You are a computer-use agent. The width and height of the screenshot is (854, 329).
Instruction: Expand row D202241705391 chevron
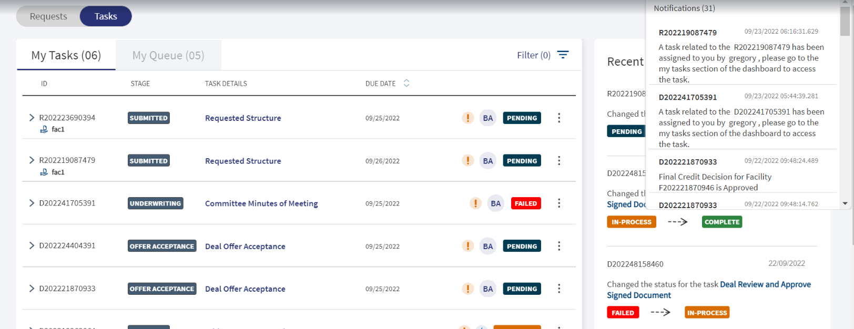click(x=32, y=203)
